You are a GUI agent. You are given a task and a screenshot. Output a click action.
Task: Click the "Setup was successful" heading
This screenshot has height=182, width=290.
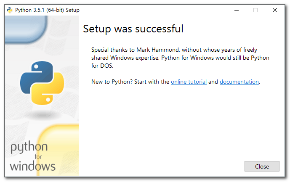(x=133, y=29)
